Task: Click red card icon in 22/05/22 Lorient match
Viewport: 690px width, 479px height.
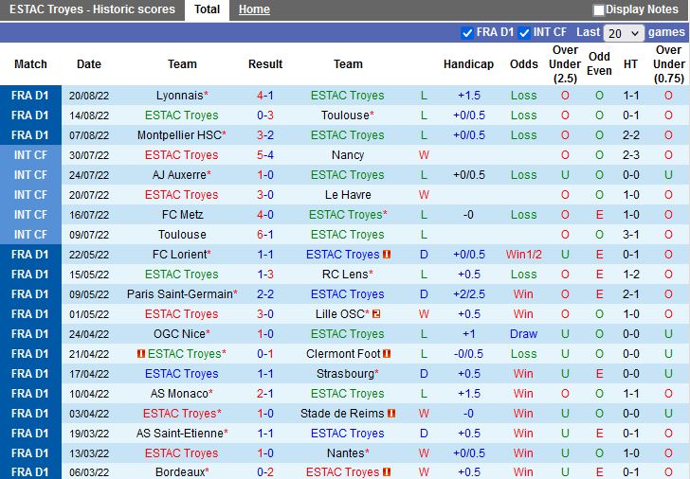Action: point(387,255)
